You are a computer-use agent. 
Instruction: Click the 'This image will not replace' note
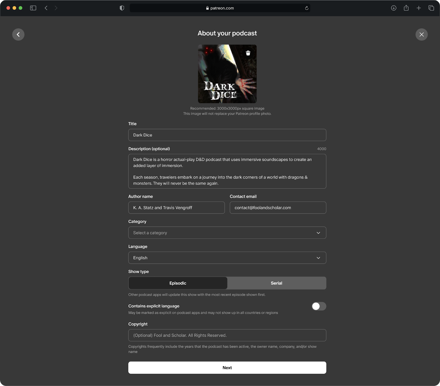(227, 113)
